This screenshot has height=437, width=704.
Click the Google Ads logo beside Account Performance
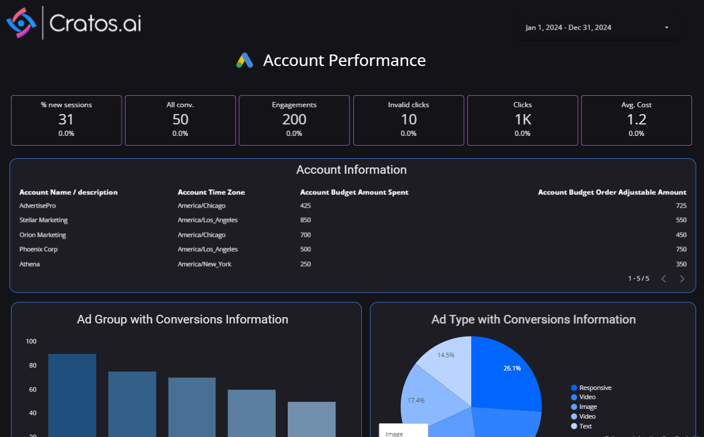click(245, 61)
